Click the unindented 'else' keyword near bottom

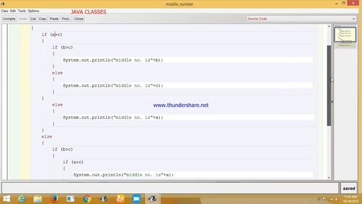point(47,137)
